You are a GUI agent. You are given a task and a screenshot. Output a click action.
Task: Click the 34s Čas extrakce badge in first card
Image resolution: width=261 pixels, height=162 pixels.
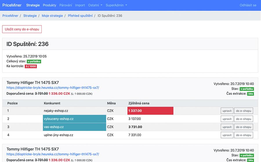(x=251, y=94)
